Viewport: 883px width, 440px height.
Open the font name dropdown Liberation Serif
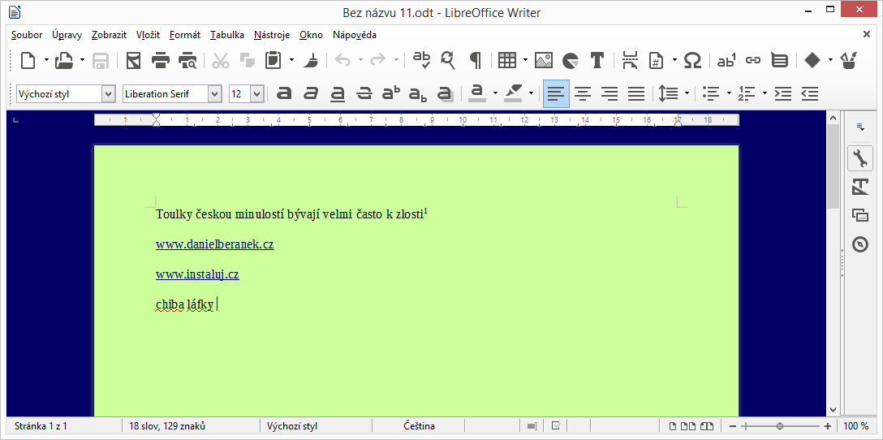point(214,94)
